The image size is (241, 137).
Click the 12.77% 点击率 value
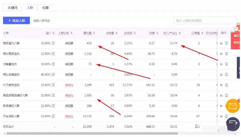128,85
